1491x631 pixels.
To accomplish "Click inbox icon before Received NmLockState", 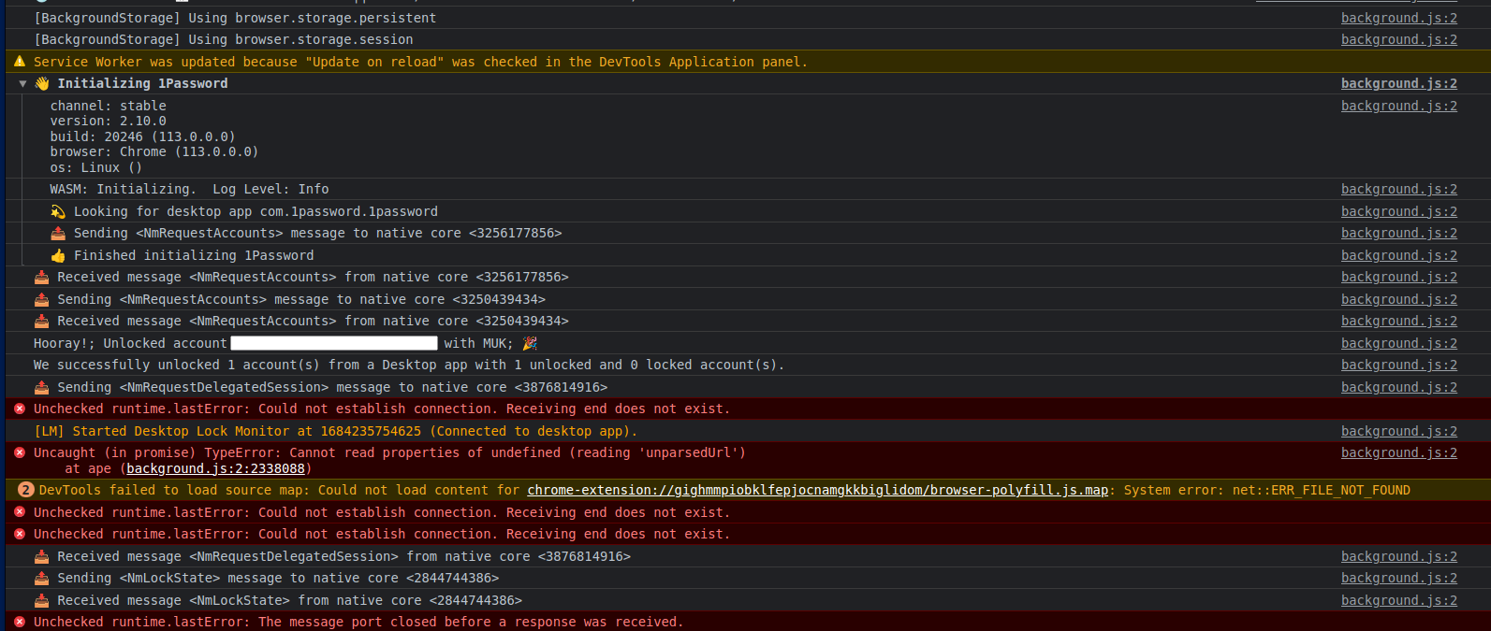I will coord(41,600).
